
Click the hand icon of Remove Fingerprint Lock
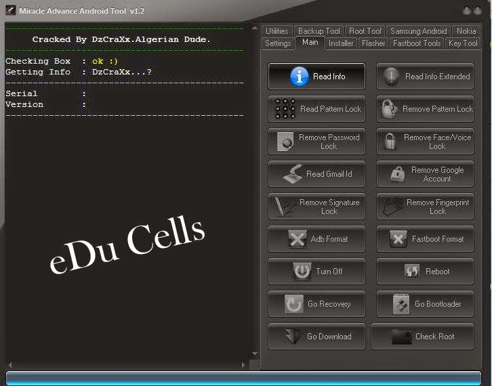click(392, 207)
